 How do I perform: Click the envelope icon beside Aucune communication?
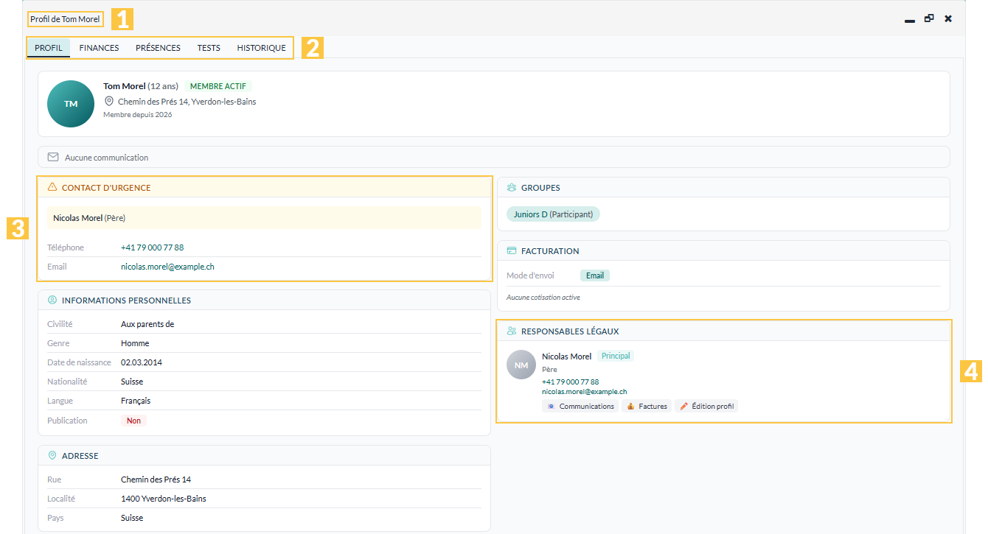pos(53,157)
